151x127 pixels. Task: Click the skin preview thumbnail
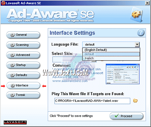click(x=123, y=74)
